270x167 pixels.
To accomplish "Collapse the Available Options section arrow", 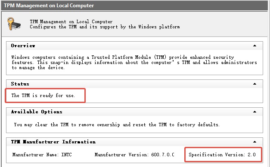I will [x=254, y=112].
